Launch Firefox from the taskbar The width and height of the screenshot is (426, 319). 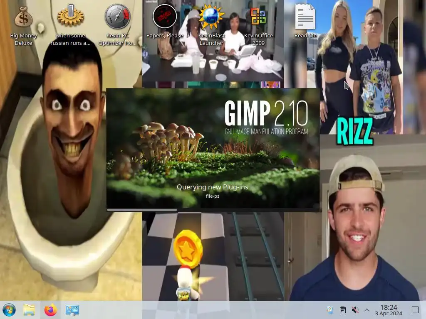[x=51, y=310]
